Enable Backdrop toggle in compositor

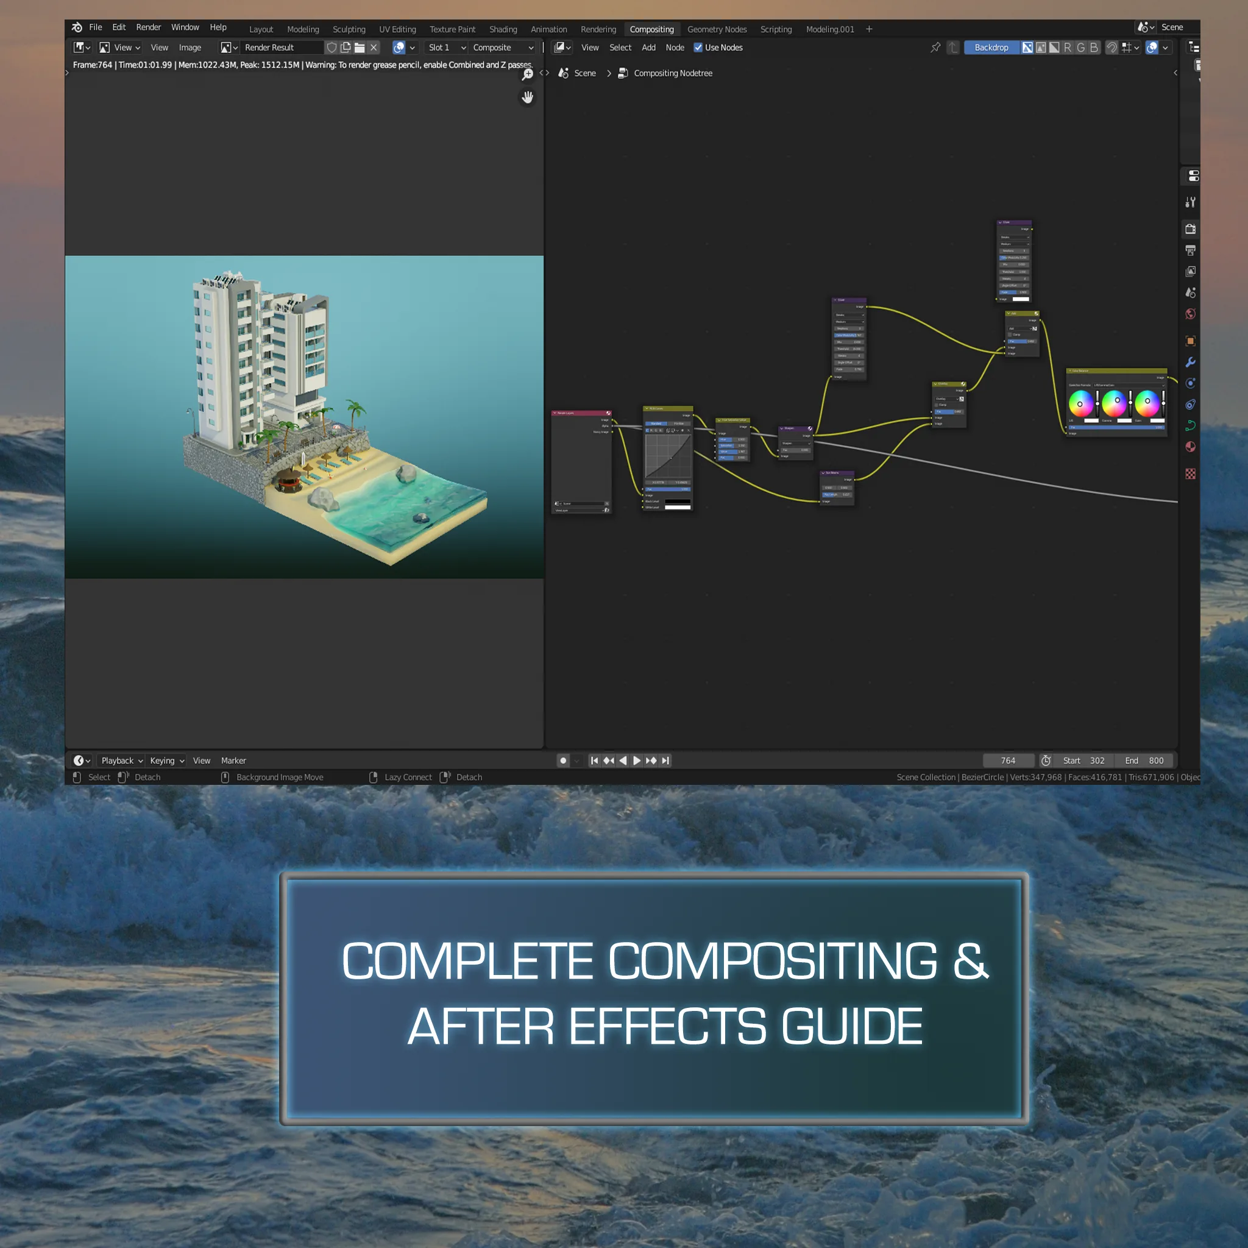[990, 48]
